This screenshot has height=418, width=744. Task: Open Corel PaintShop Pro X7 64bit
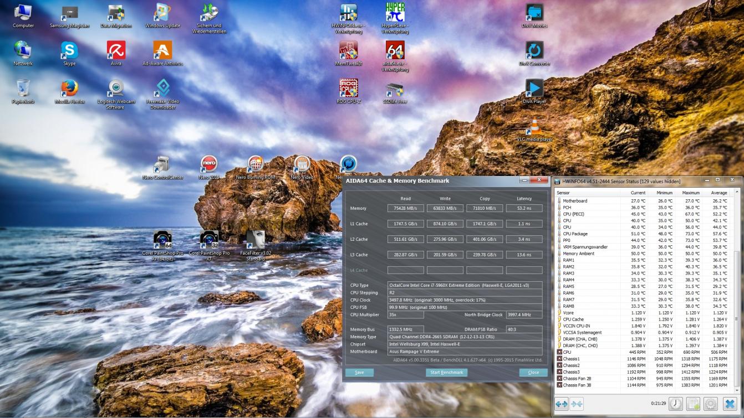pos(162,246)
